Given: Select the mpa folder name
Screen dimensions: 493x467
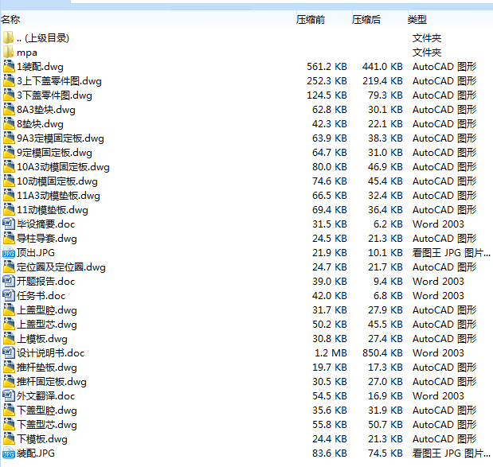Looking at the screenshot, I should 27,53.
